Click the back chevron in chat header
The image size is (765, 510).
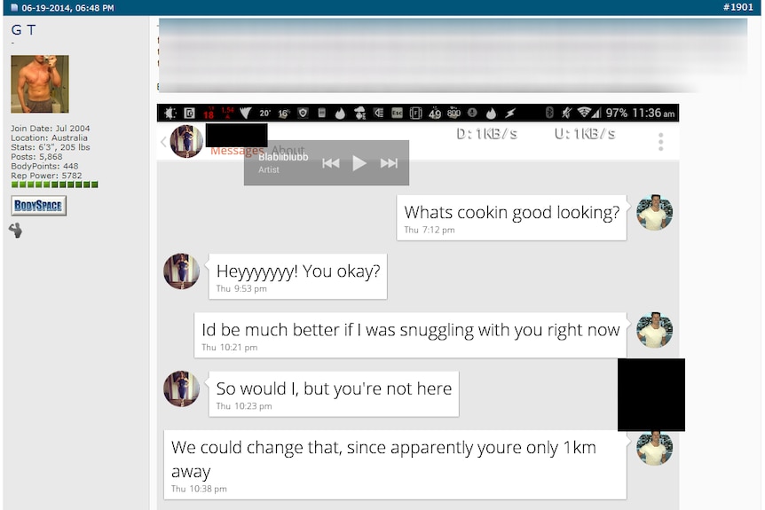click(x=163, y=142)
